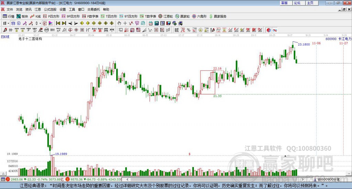Image resolution: width=352 pixels, height=189 pixels.
Task: Click the black left arrow icon
Action: click(70, 23)
